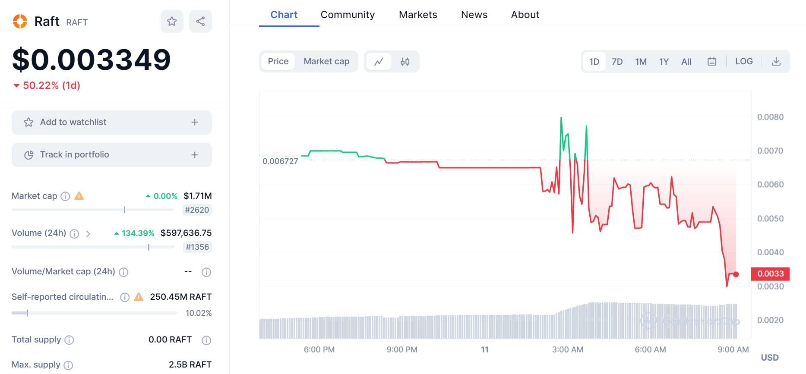Click the 3:00 AM axis label

568,350
